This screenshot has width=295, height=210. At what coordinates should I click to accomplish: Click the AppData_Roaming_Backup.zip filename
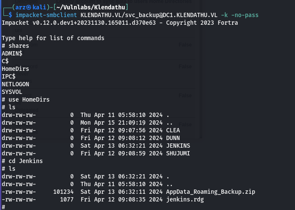coord(211,192)
